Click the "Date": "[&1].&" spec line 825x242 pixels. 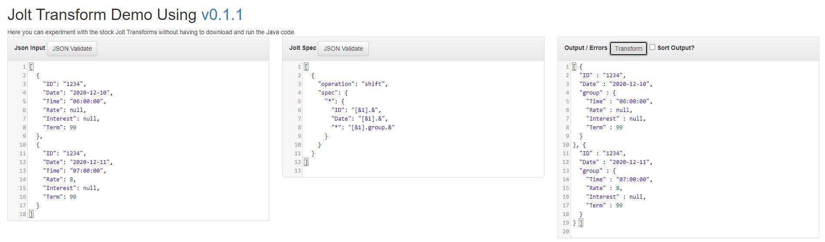tap(360, 118)
